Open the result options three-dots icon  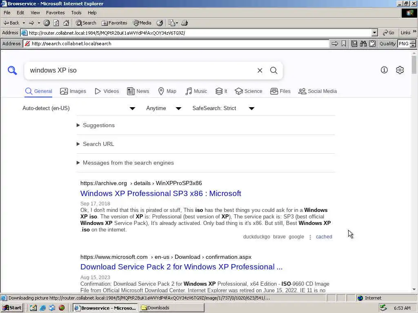point(310,237)
